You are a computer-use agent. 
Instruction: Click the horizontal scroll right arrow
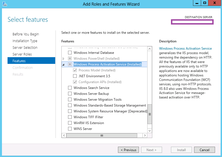tap(145, 135)
